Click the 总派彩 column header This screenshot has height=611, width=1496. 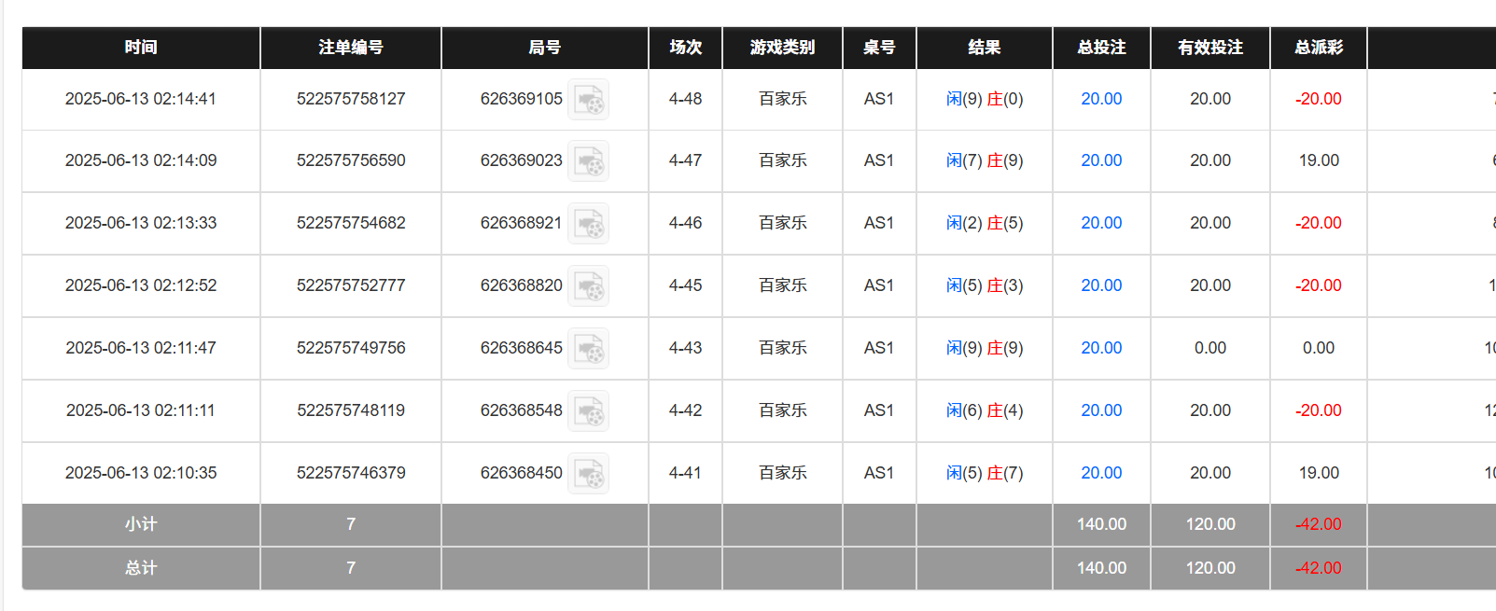pyautogui.click(x=1318, y=48)
